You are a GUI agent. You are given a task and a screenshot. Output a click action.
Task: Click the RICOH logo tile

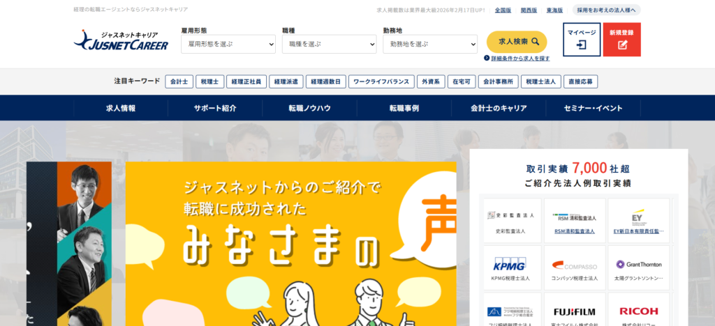637,311
